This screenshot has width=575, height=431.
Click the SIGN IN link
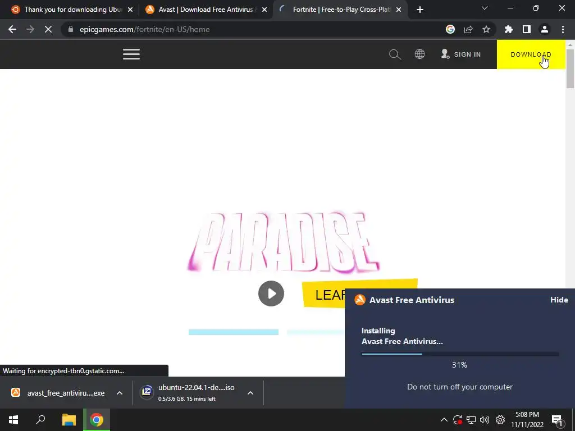coord(460,54)
